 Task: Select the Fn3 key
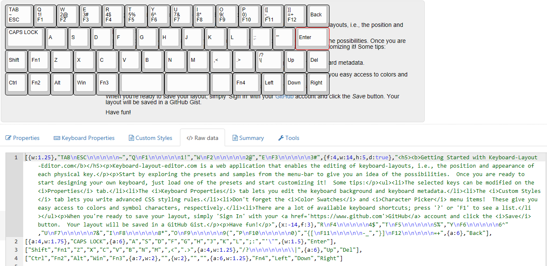click(x=108, y=84)
